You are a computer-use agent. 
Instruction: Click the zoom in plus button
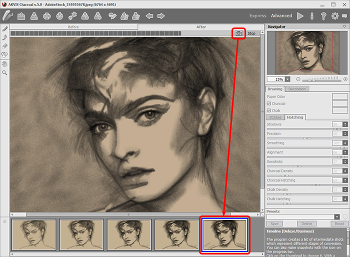[x=345, y=79]
